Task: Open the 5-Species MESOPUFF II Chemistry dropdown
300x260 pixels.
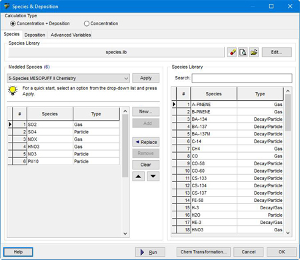Action: pos(68,78)
